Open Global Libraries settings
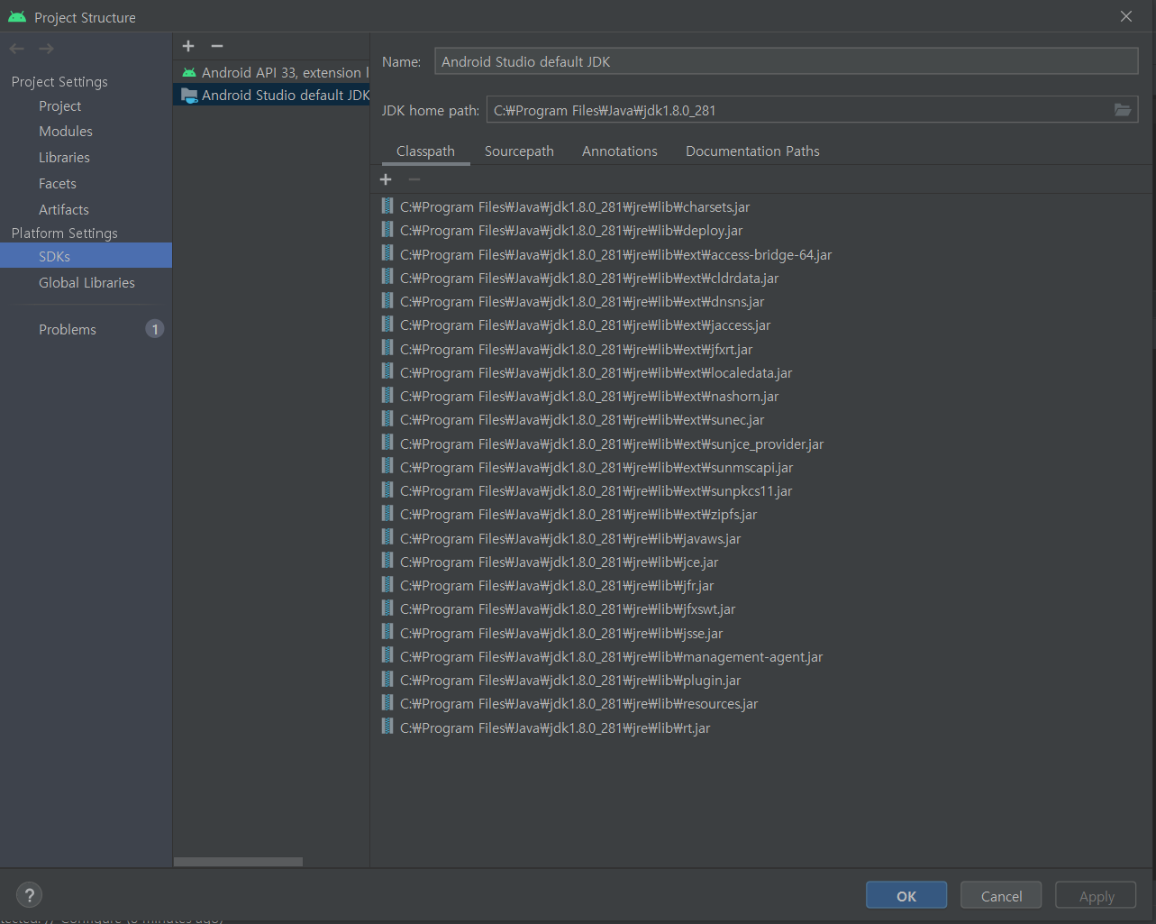 click(x=86, y=282)
